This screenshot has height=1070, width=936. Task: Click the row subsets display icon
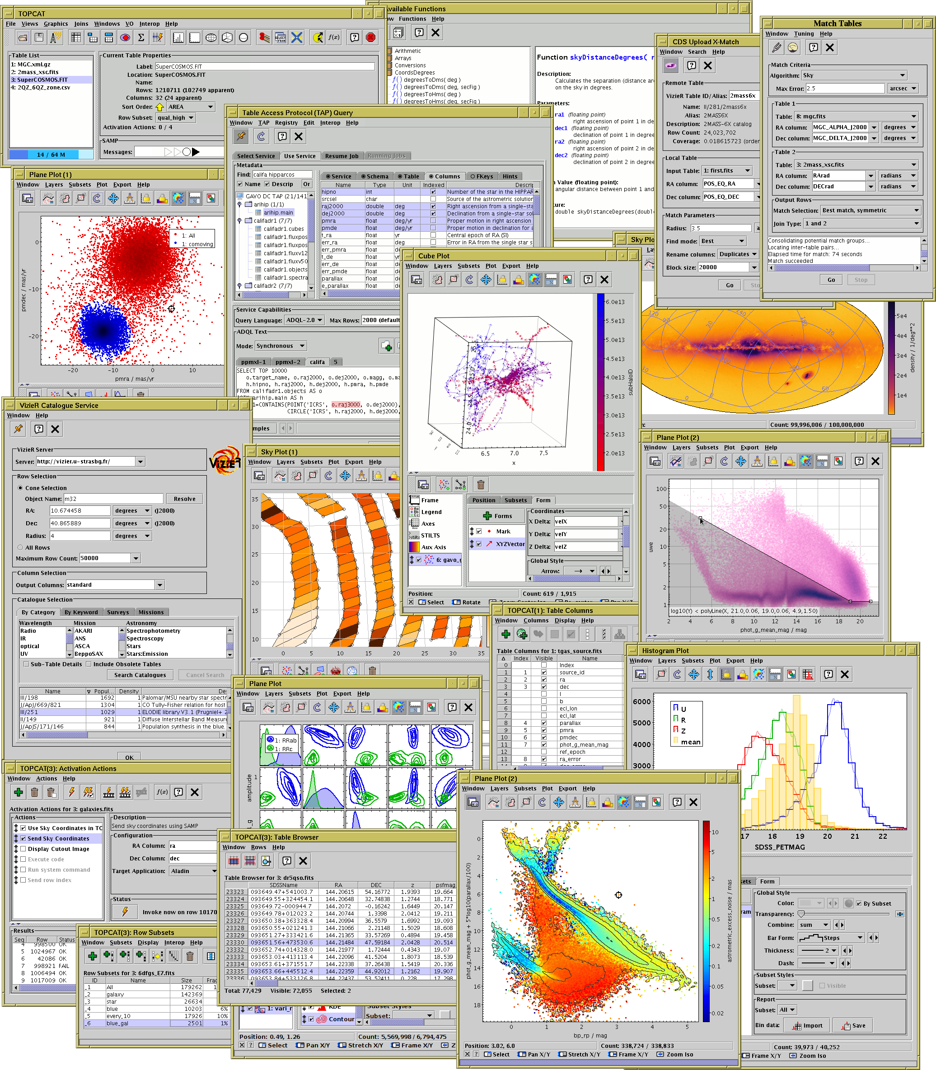(x=125, y=37)
